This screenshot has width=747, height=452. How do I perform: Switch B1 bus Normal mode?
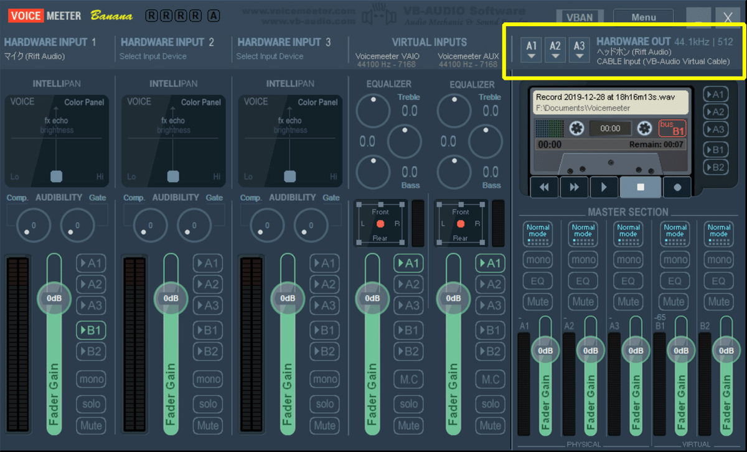click(x=674, y=235)
